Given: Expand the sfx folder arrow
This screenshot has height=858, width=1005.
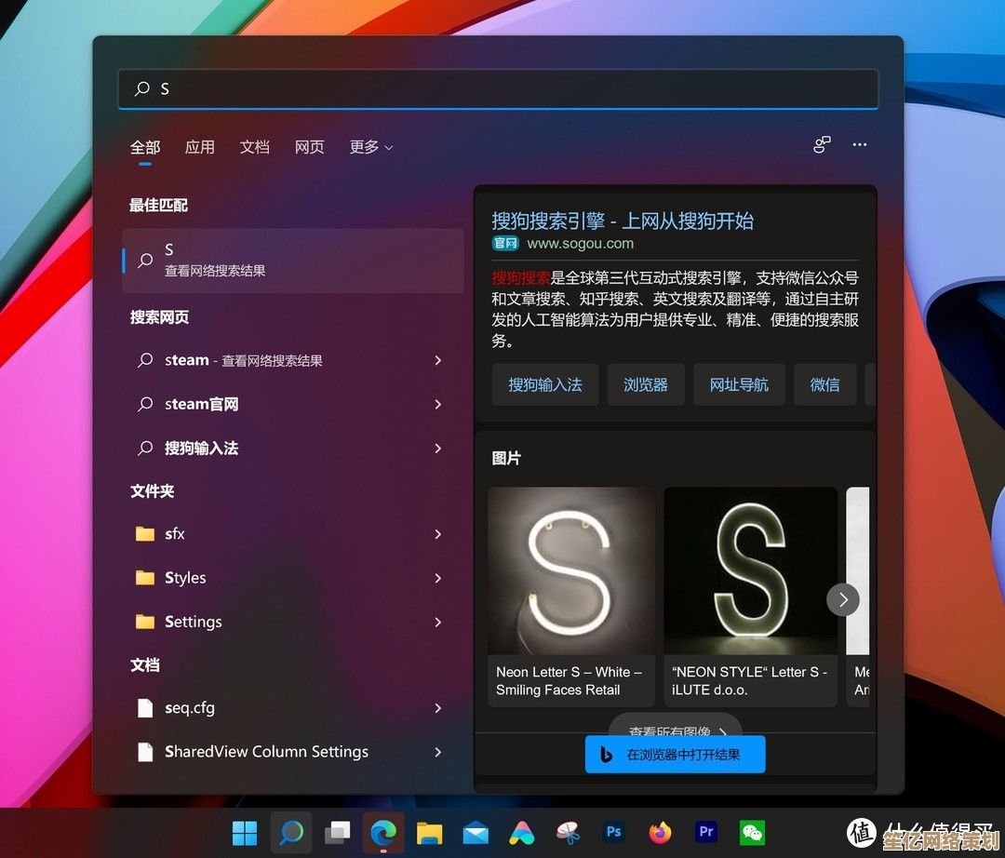Looking at the screenshot, I should pyautogui.click(x=438, y=534).
